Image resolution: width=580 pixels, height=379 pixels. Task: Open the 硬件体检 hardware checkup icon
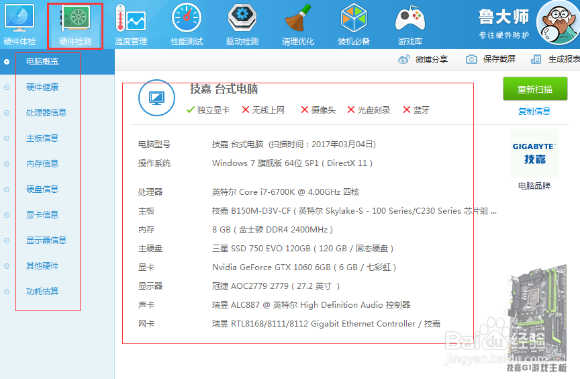coord(19,25)
